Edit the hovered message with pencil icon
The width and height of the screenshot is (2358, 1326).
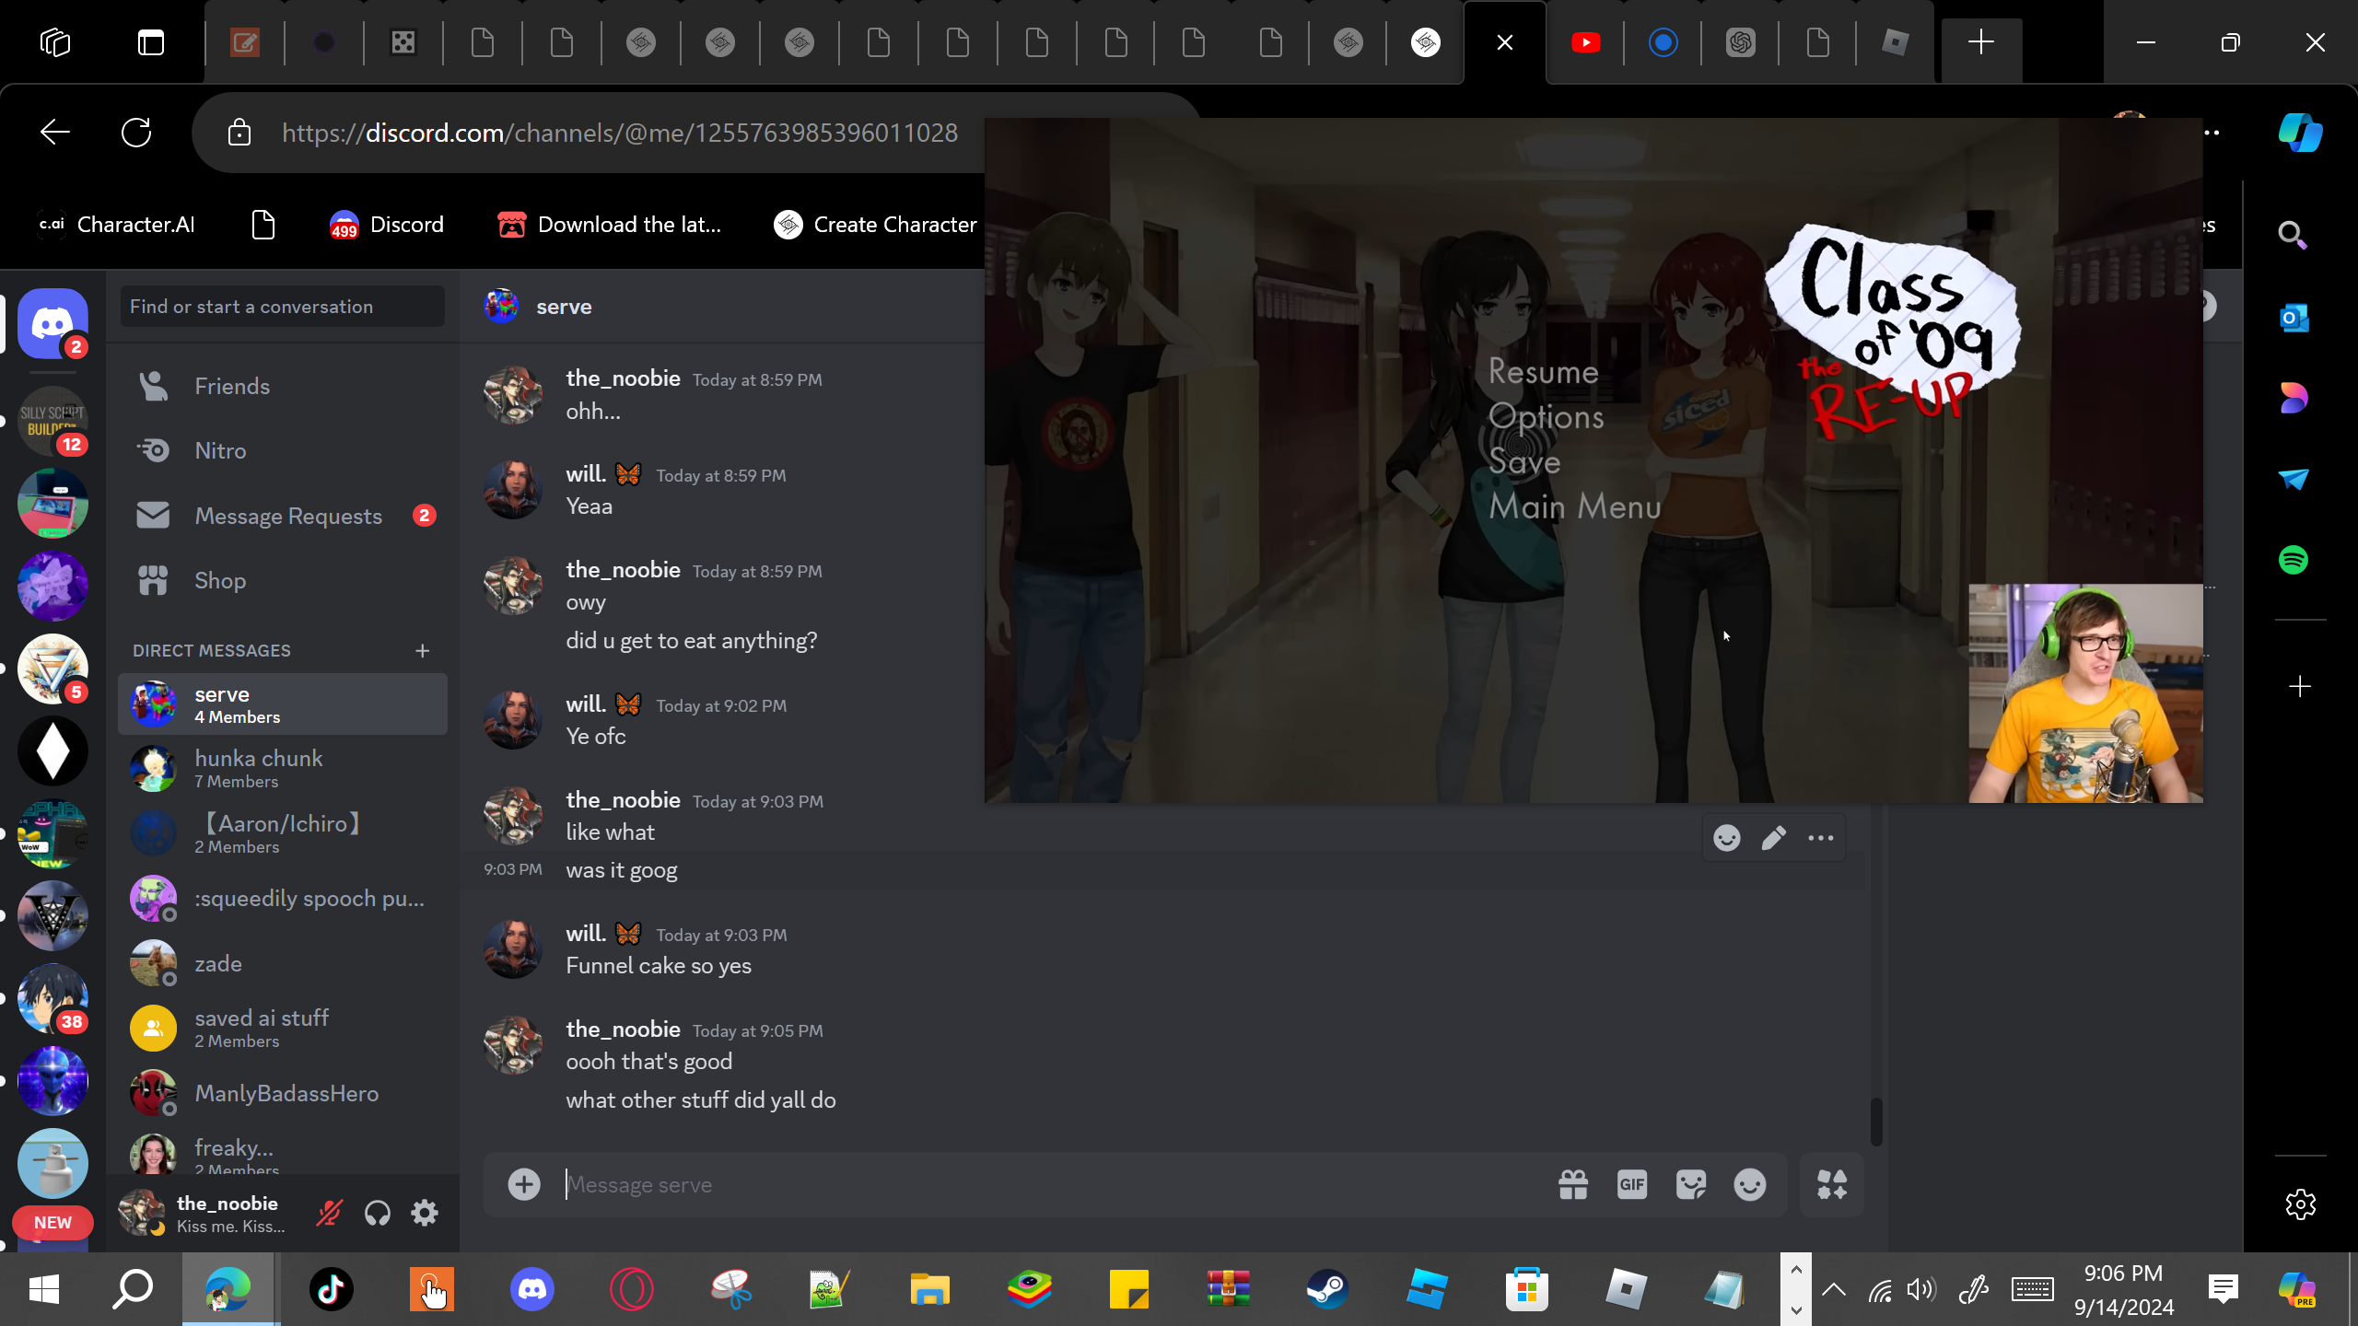click(1773, 838)
